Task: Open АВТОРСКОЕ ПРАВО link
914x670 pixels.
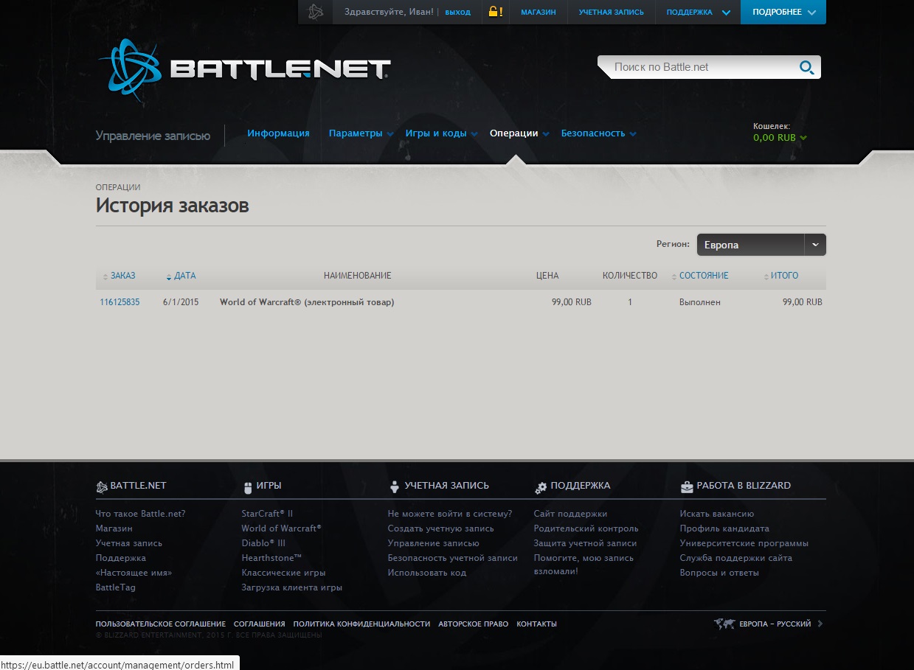Action: [474, 624]
